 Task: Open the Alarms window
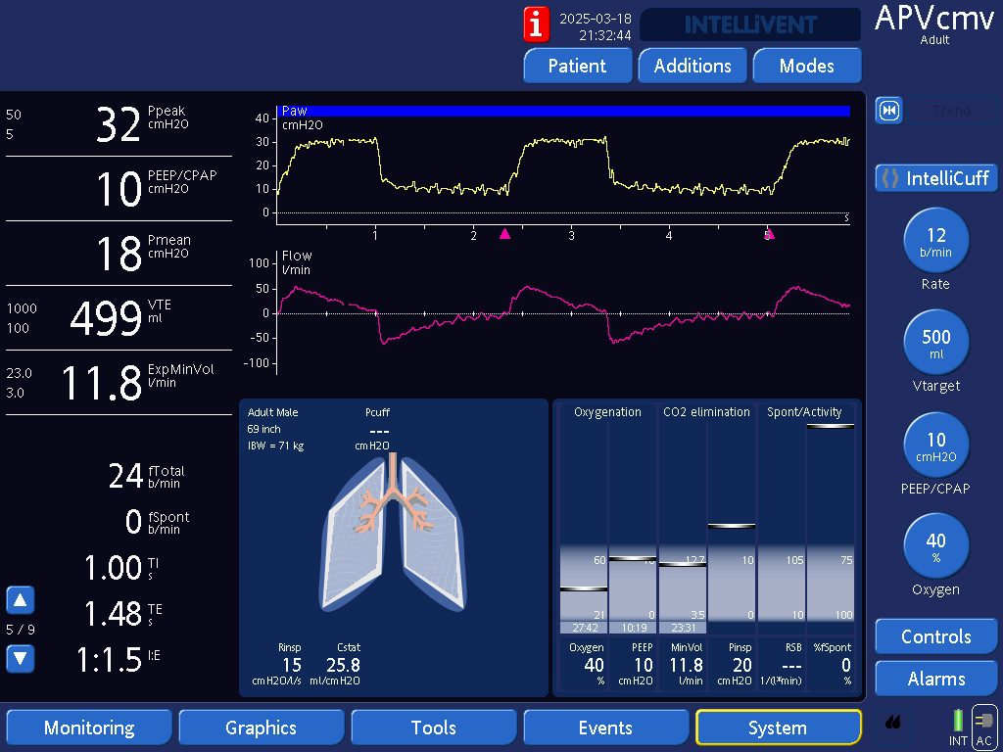[935, 679]
